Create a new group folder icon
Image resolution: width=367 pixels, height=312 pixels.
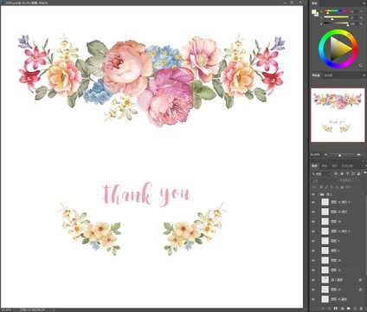point(348,309)
